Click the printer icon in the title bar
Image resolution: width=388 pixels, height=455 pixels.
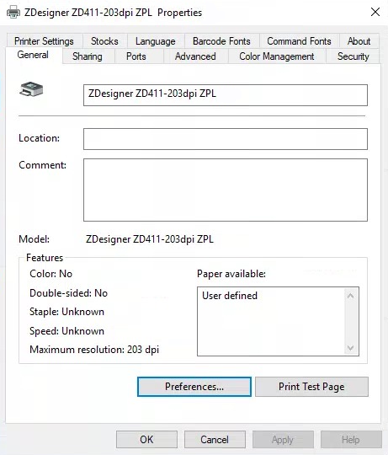13,13
